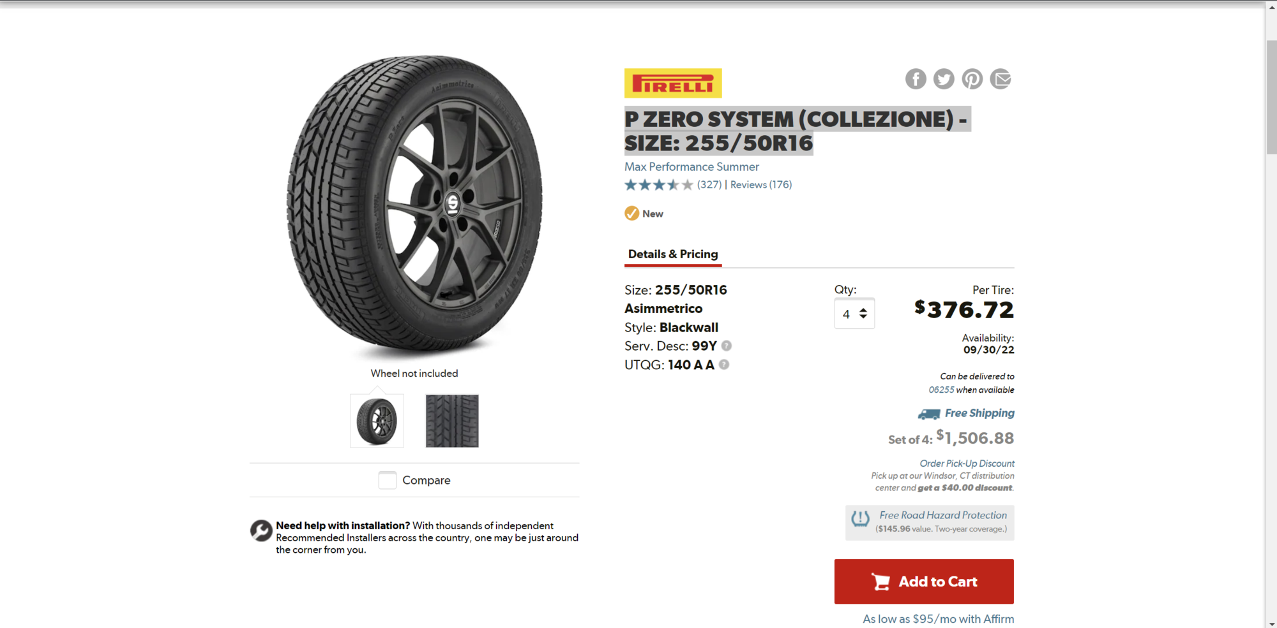The image size is (1277, 628).
Task: Click the $95/mo Affirm financing link
Action: pyautogui.click(x=937, y=618)
